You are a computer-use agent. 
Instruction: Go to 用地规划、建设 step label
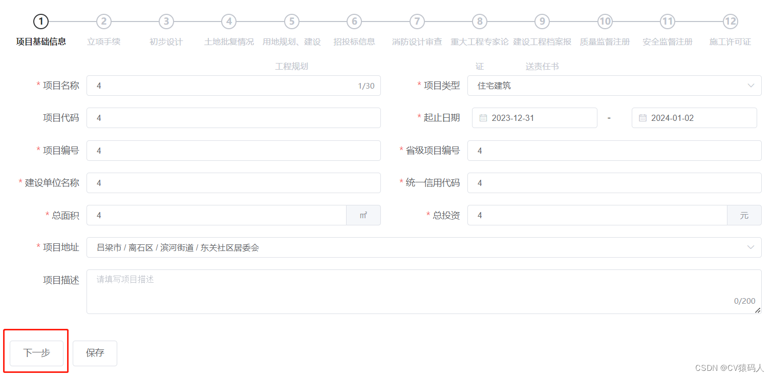tap(291, 42)
